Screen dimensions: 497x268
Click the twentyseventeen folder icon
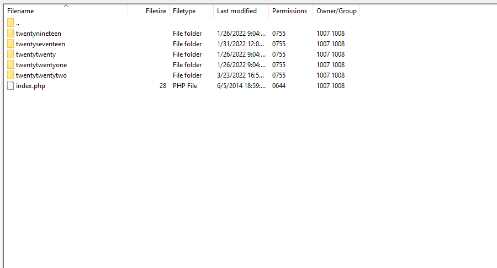10,44
